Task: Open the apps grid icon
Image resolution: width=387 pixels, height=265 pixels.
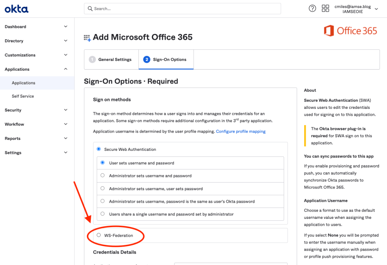Action: click(x=325, y=9)
